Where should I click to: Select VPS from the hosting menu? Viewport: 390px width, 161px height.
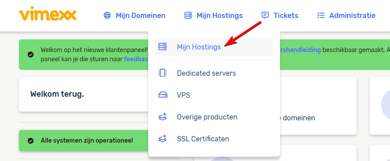point(214,95)
